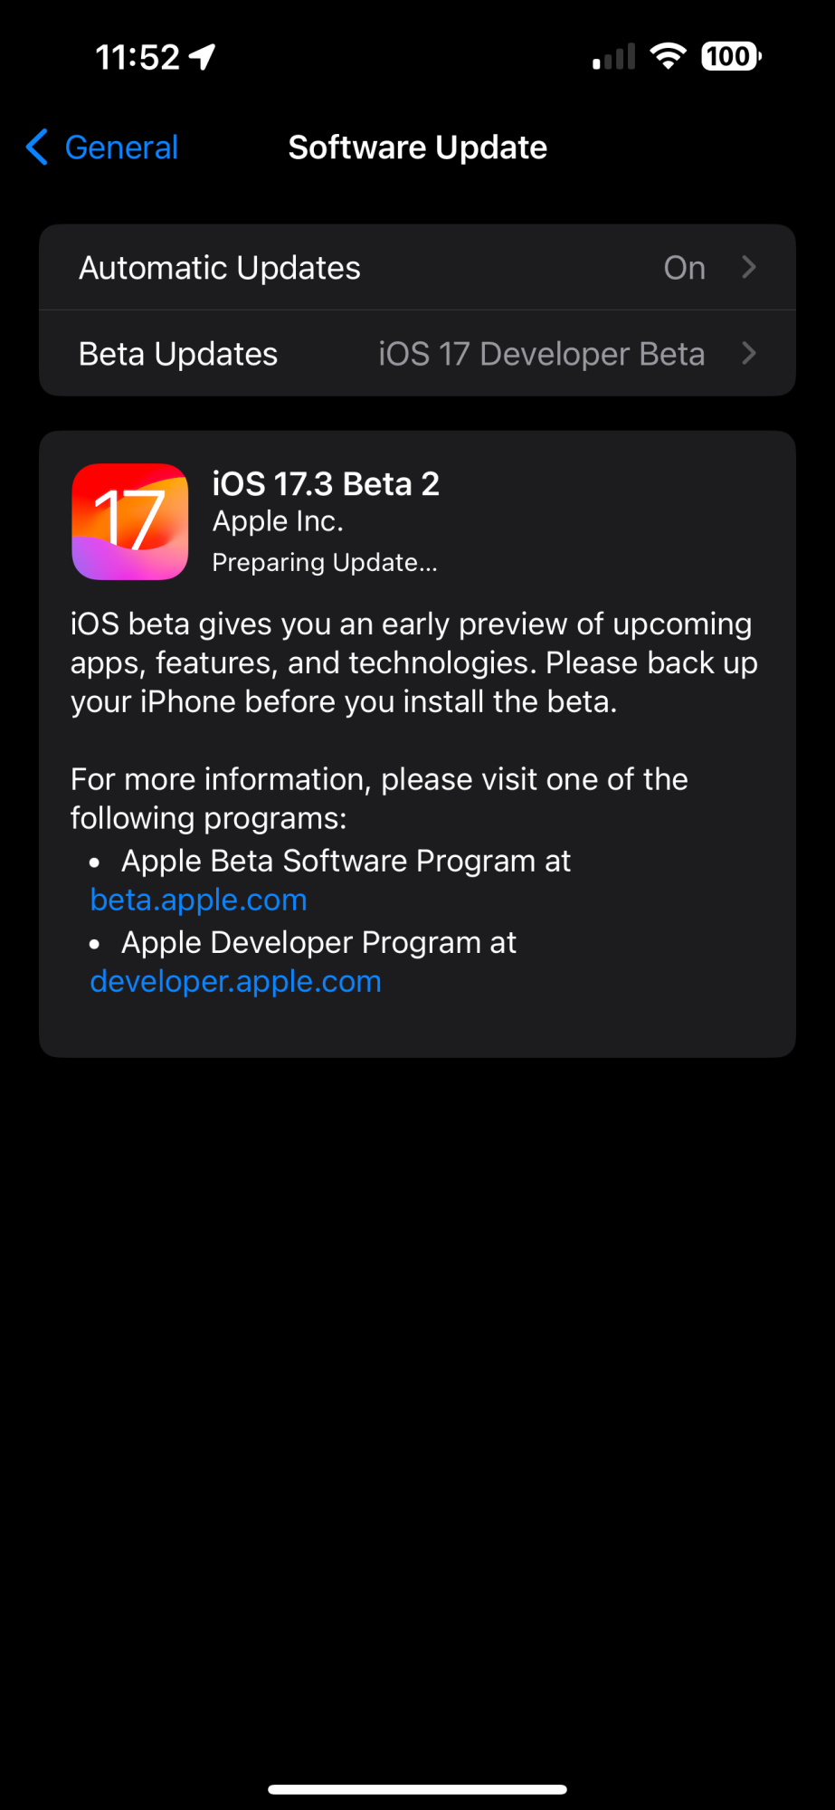Open Automatic Updates settings row

417,268
